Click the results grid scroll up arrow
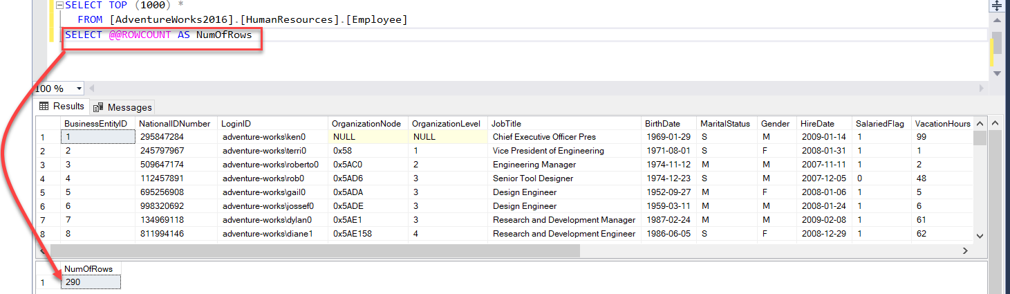The width and height of the screenshot is (1010, 294). pyautogui.click(x=980, y=124)
